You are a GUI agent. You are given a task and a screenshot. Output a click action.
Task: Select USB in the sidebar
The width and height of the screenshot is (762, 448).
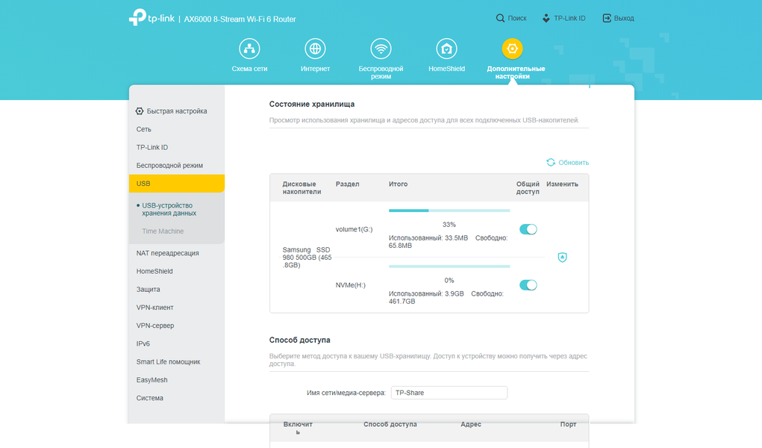tap(176, 184)
